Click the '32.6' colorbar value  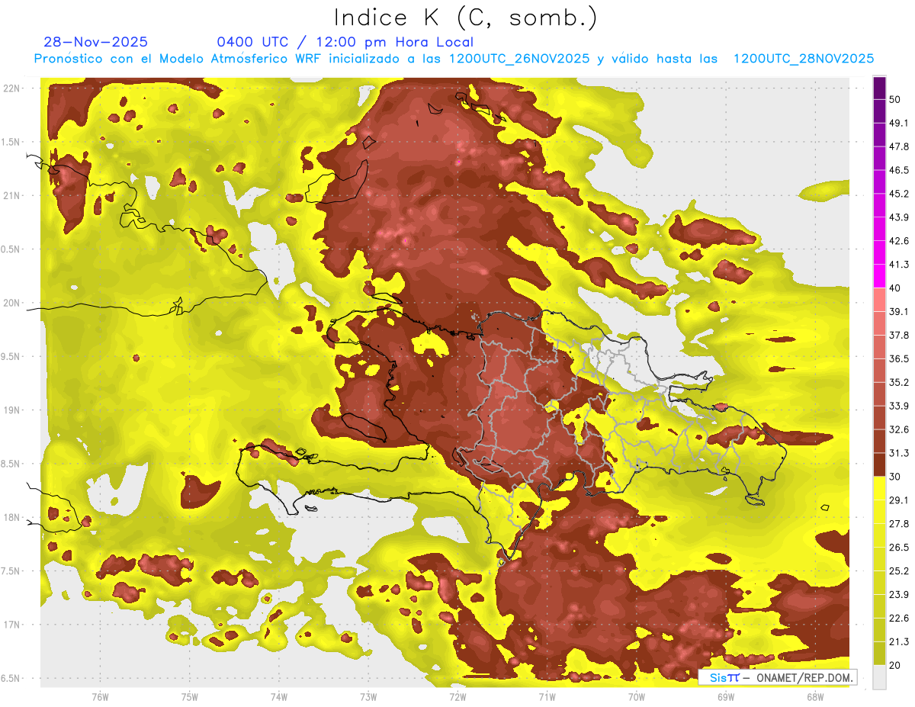899,429
